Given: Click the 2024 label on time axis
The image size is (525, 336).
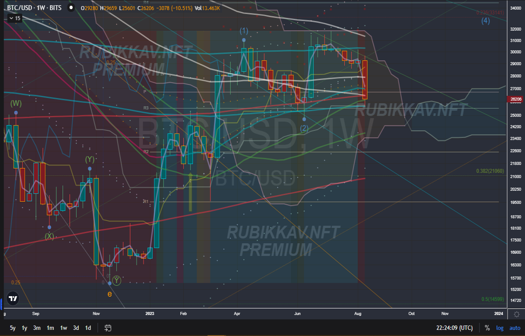Looking at the screenshot, I should [x=498, y=313].
